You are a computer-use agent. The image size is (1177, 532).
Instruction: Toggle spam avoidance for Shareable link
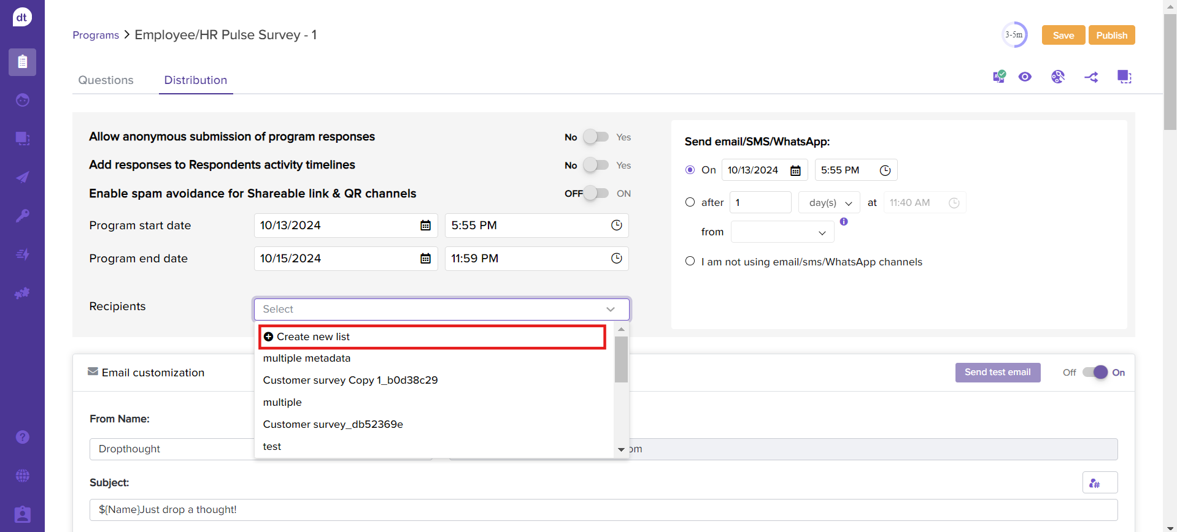595,193
